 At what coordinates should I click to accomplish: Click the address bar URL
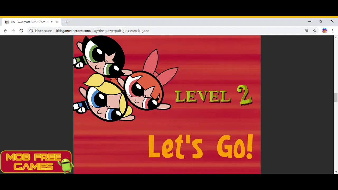(x=103, y=31)
